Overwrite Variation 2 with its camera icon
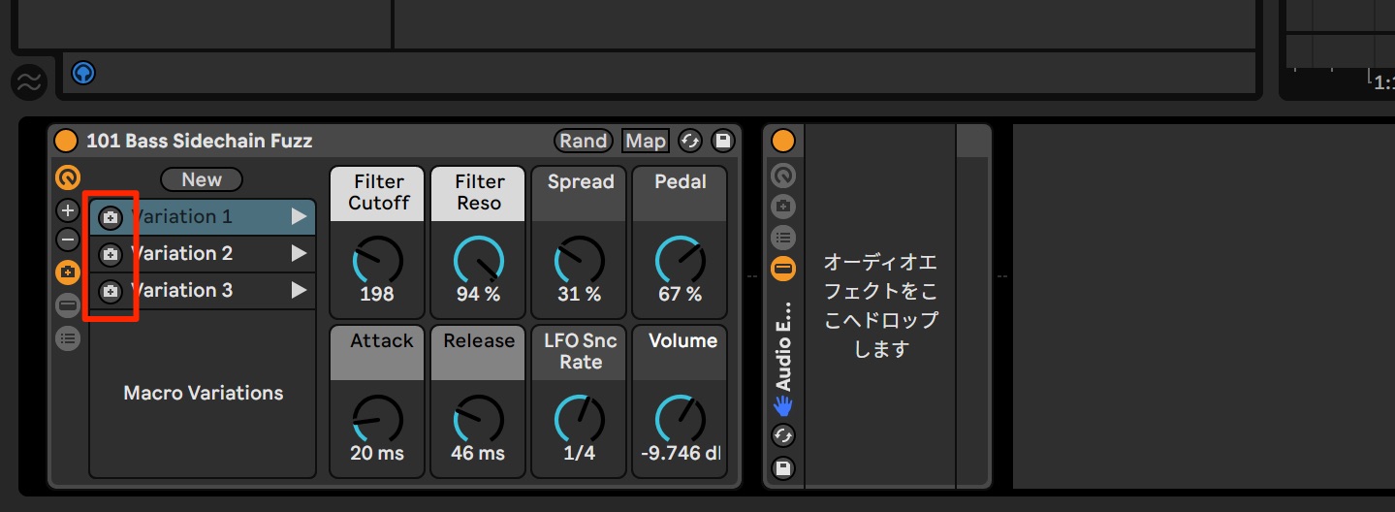Viewport: 1395px width, 512px height. point(111,255)
